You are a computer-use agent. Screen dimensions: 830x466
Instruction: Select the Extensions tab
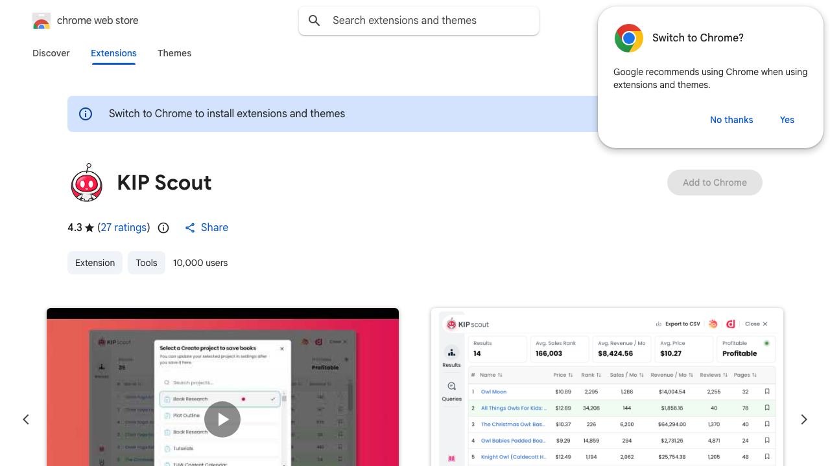[x=113, y=53]
